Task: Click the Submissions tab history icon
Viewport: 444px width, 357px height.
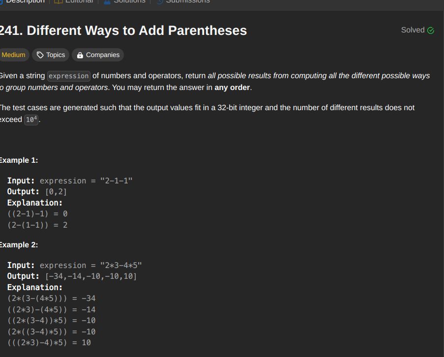Action: [x=160, y=1]
